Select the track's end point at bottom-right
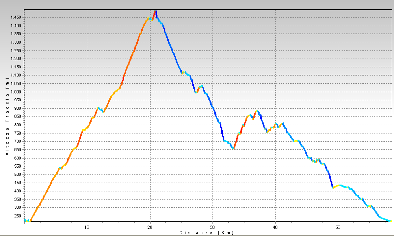The height and width of the screenshot is (236, 394). click(390, 221)
